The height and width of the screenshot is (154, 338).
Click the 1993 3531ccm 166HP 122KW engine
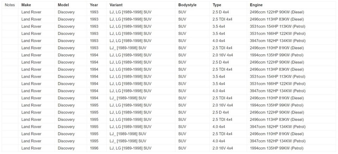tap(278, 33)
